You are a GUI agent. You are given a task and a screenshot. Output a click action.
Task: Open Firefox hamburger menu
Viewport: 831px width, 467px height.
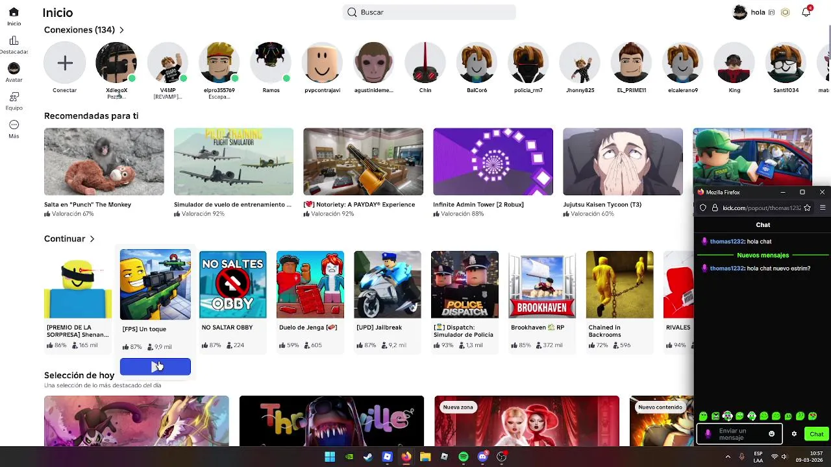(822, 208)
